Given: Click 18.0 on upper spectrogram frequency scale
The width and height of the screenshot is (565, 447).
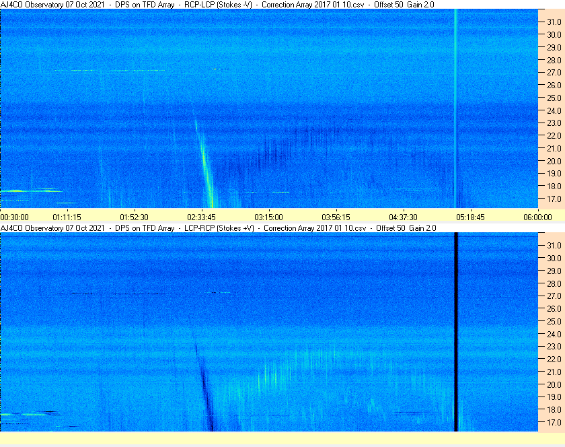Looking at the screenshot, I should pyautogui.click(x=554, y=186).
